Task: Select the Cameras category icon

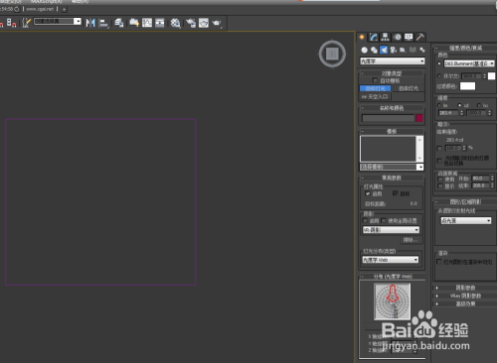Action: click(x=394, y=50)
